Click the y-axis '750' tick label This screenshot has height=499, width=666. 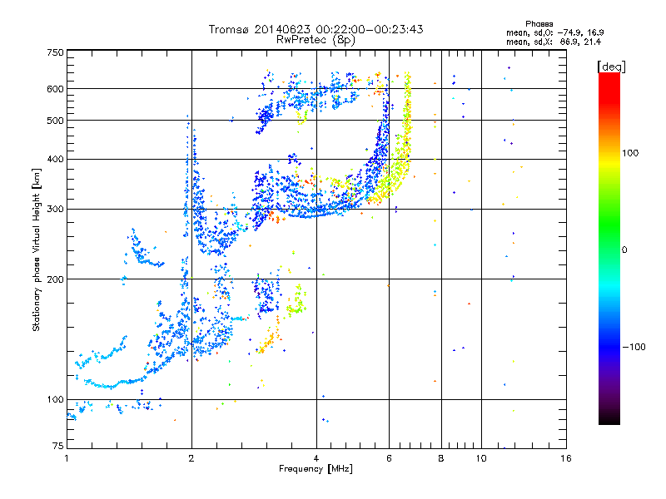coord(55,52)
